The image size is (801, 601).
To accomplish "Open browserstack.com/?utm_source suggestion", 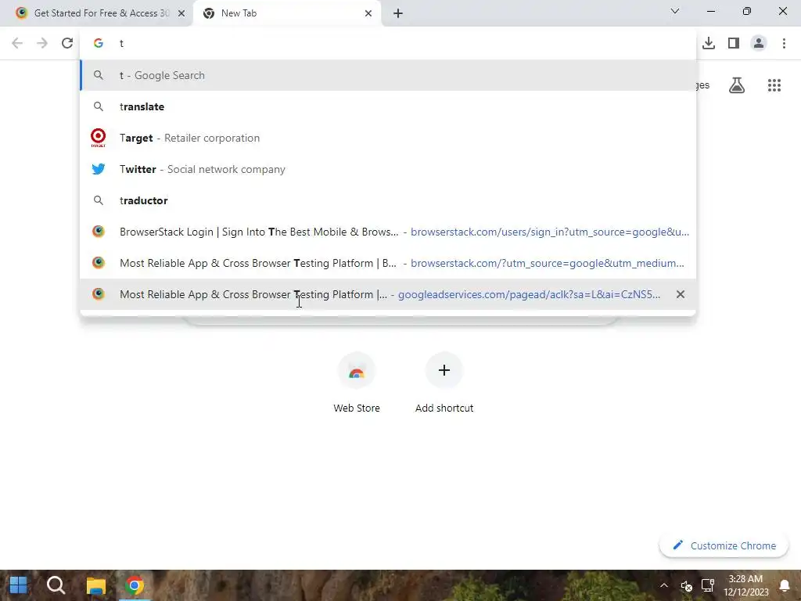I will coord(388,263).
